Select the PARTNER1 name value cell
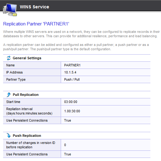This screenshot has width=161, height=161. coord(106,65)
